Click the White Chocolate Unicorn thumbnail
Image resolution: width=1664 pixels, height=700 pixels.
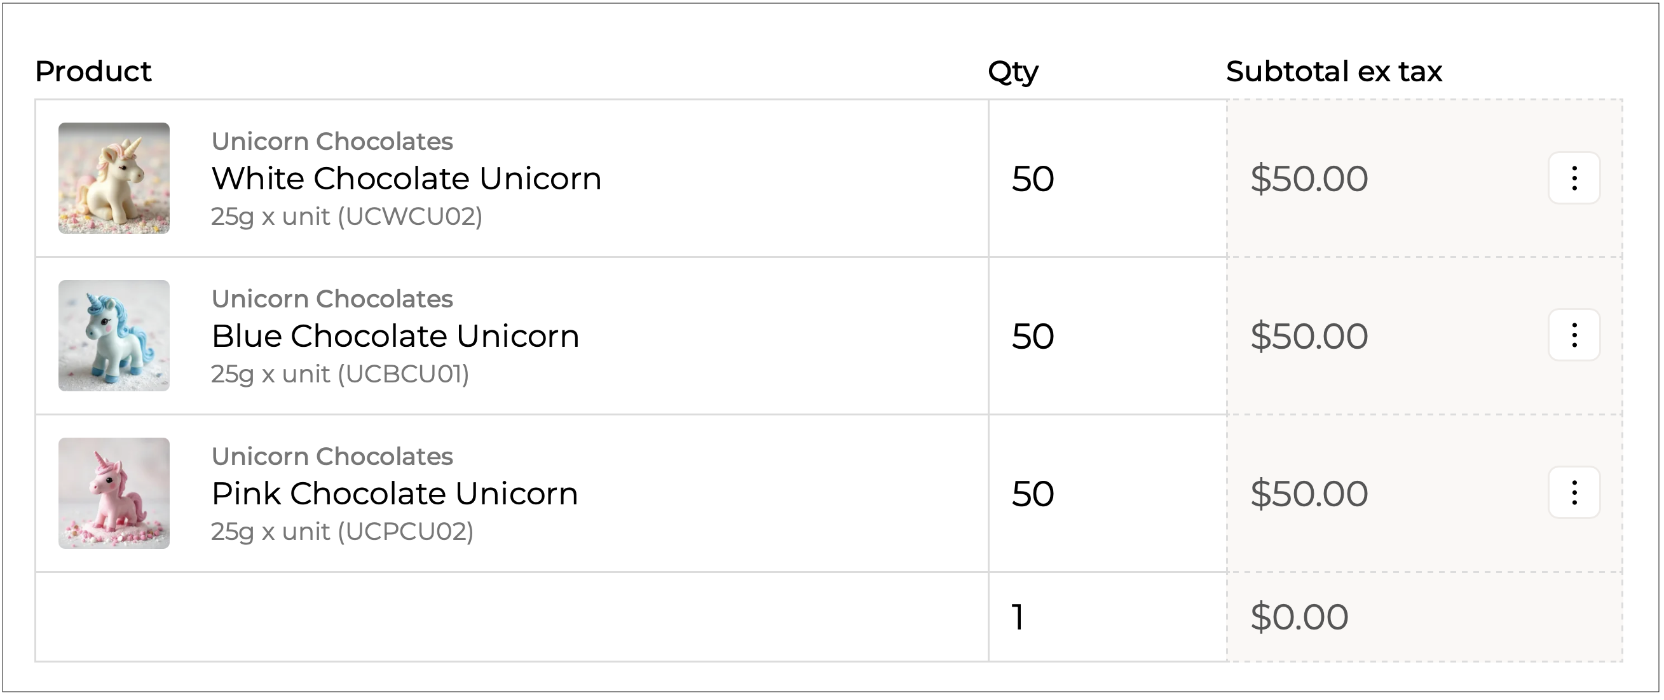(x=114, y=178)
